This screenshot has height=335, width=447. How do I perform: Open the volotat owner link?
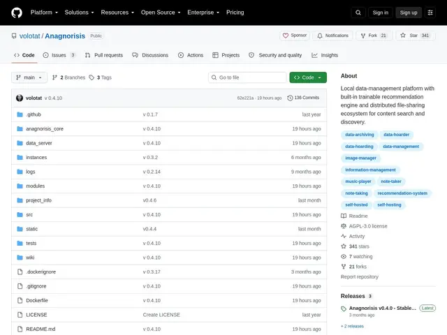[x=29, y=36]
